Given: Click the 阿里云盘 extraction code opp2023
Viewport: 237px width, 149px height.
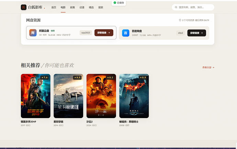Looking at the screenshot, I should pos(86,33).
